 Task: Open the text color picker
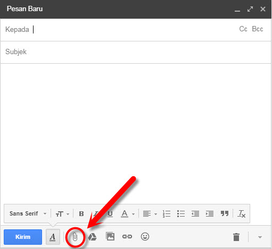coord(128,214)
